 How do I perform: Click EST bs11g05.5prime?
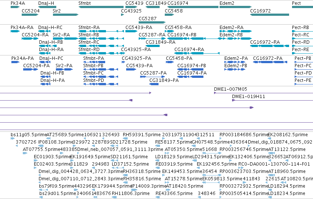coord(13,138)
